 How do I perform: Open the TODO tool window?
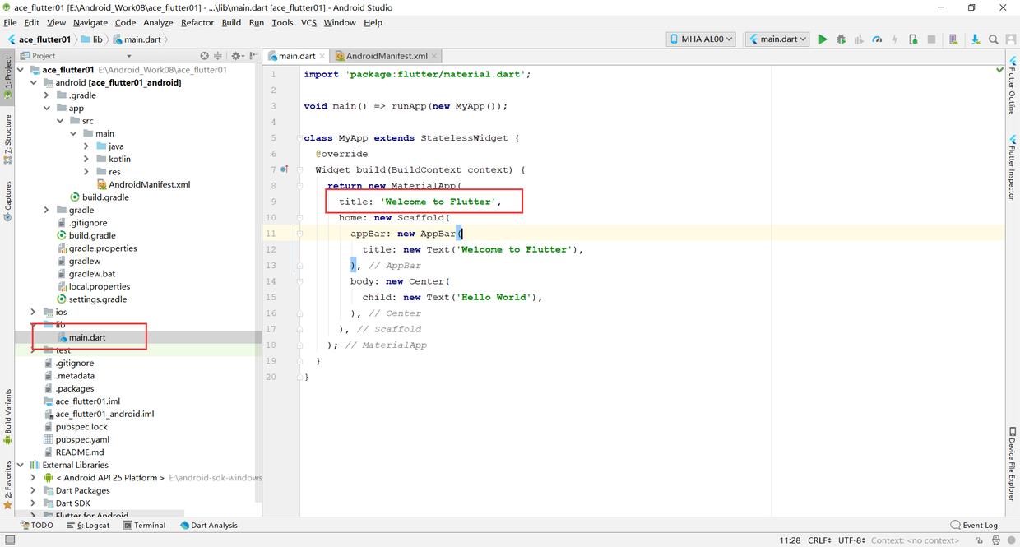point(36,525)
